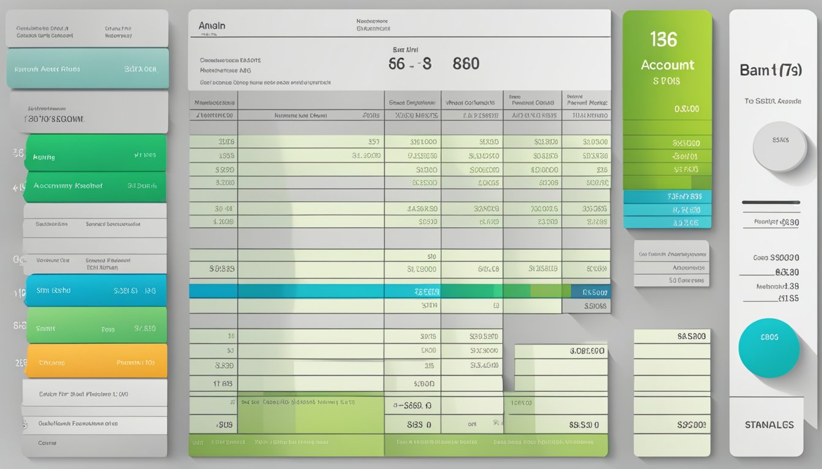Open the green "136 Account" card
The height and width of the screenshot is (469, 822).
pos(667,64)
